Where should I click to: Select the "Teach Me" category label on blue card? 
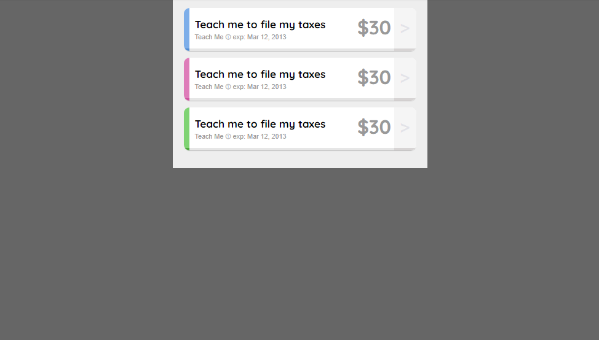[209, 37]
